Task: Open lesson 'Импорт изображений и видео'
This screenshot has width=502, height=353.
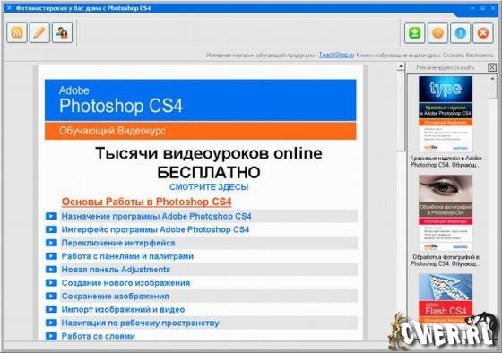Action: pyautogui.click(x=123, y=310)
